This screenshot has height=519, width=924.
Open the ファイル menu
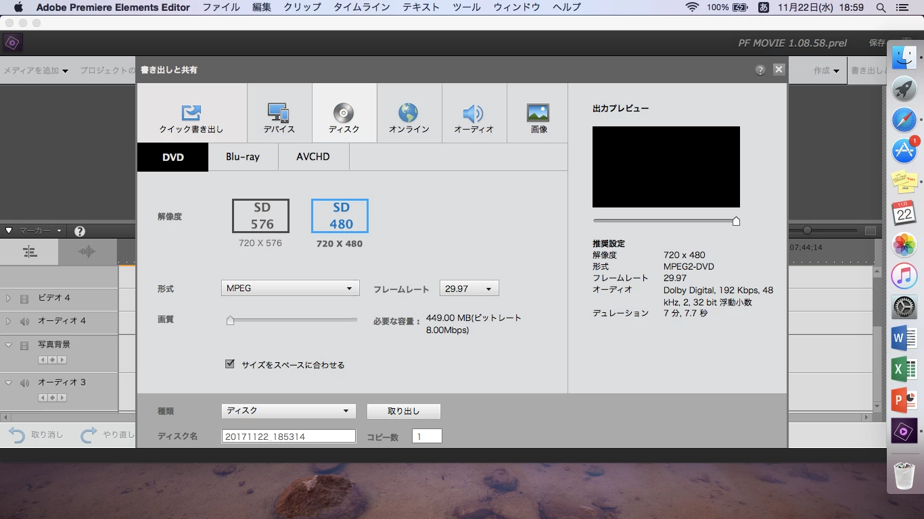(x=221, y=7)
